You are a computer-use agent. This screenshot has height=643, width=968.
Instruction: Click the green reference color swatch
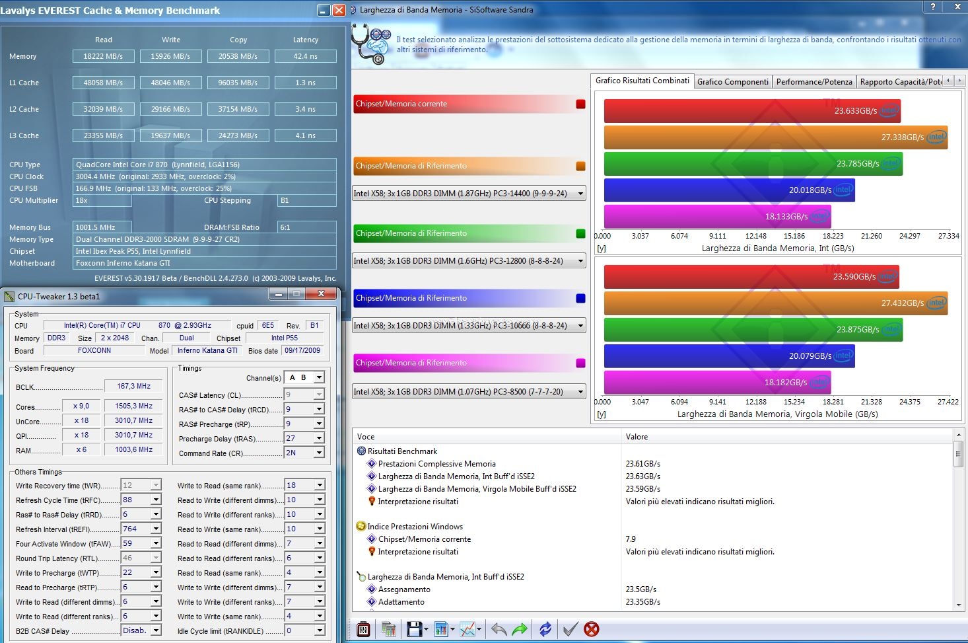click(x=581, y=233)
